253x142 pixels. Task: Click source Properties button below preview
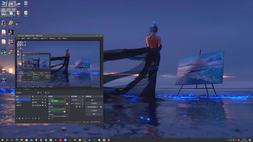[x=40, y=92]
